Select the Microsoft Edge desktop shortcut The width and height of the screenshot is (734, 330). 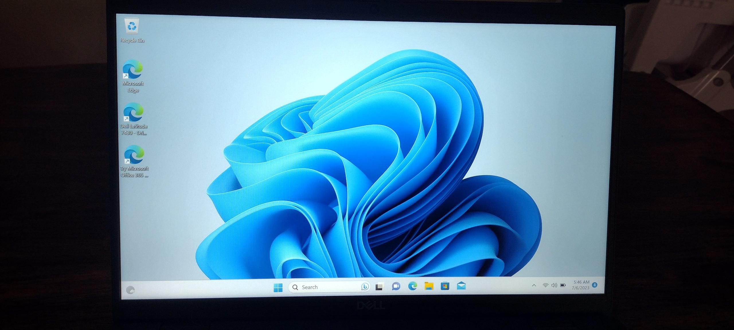point(132,76)
